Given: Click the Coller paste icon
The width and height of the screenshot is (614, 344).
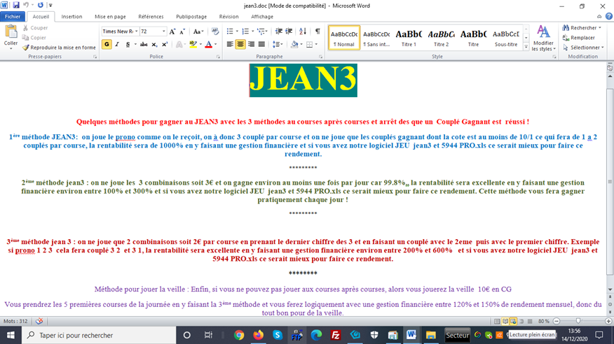Looking at the screenshot, I should click(x=11, y=32).
